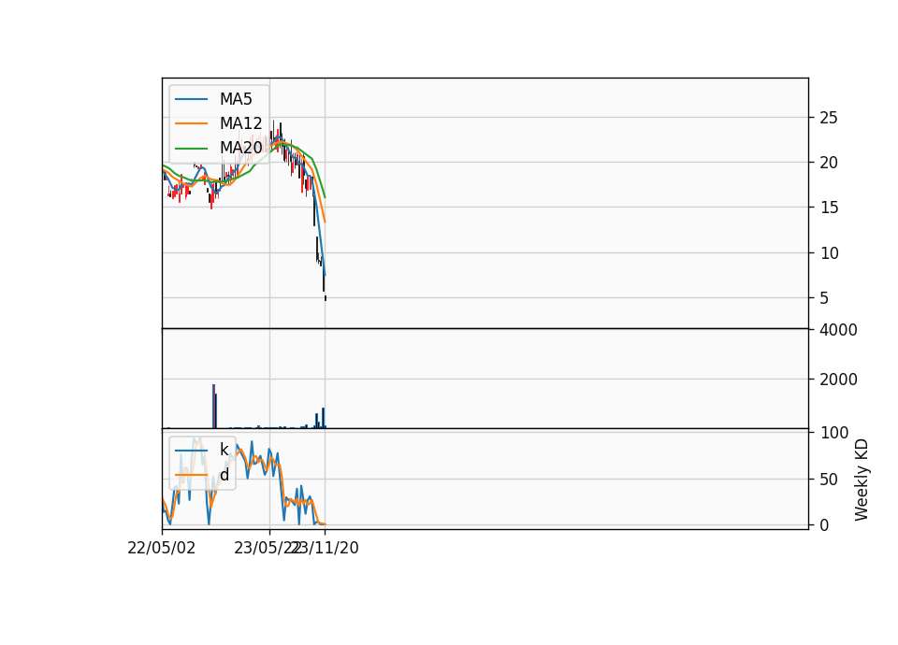Click the MA12 legend label

coord(240,123)
